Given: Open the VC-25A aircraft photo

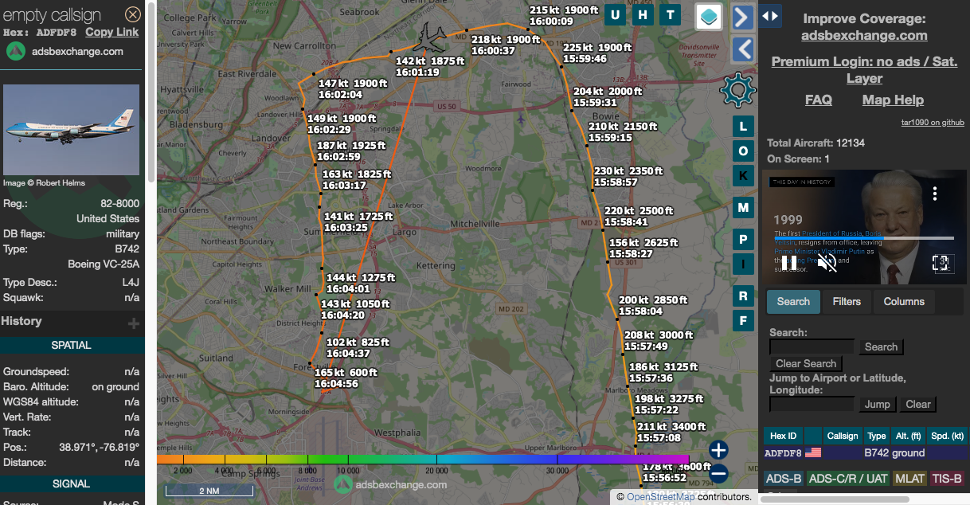Looking at the screenshot, I should [71, 130].
